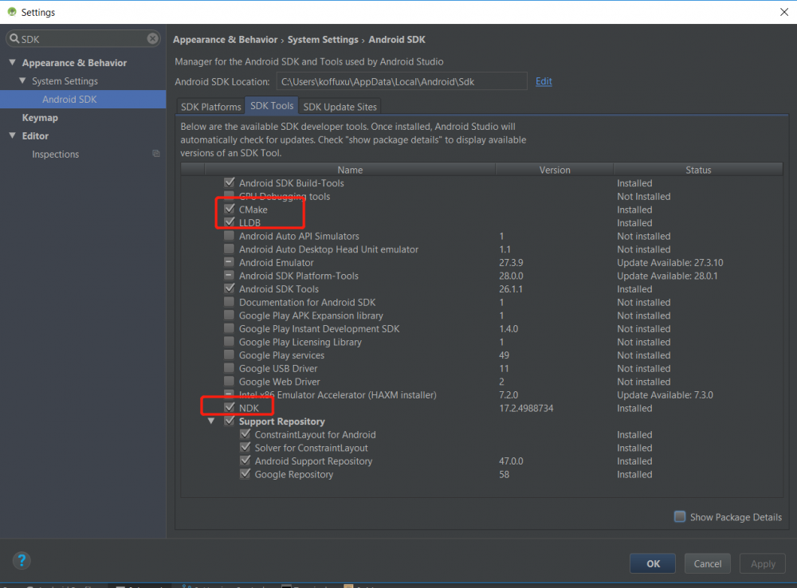Click the OK button
The width and height of the screenshot is (797, 588).
653,563
